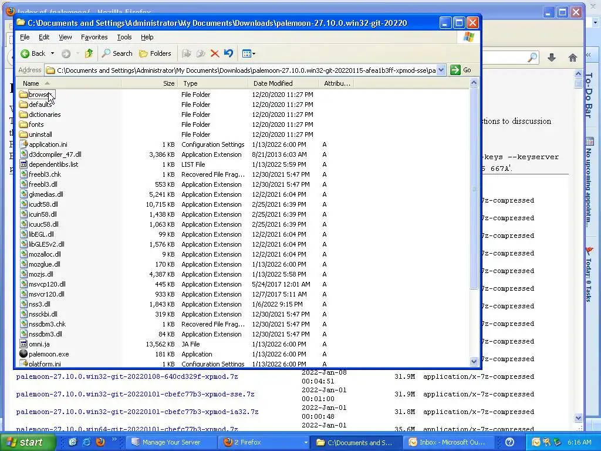The image size is (601, 451).
Task: Open the Favorites menu
Action: click(94, 37)
